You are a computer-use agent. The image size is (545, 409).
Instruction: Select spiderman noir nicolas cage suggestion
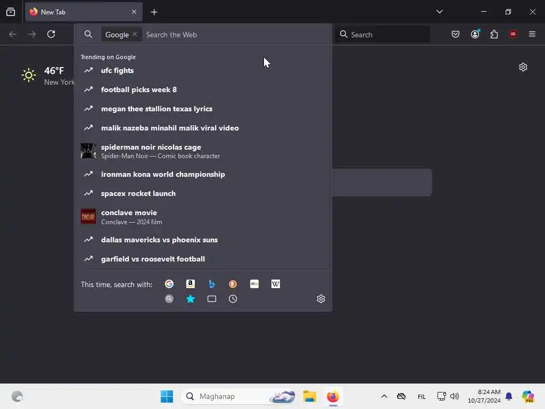pos(203,151)
